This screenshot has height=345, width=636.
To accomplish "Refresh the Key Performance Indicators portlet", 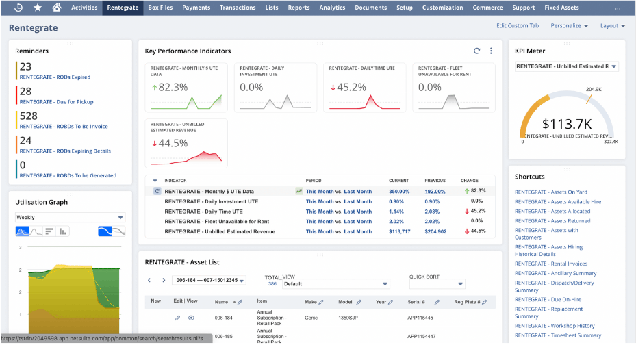I will coord(476,51).
